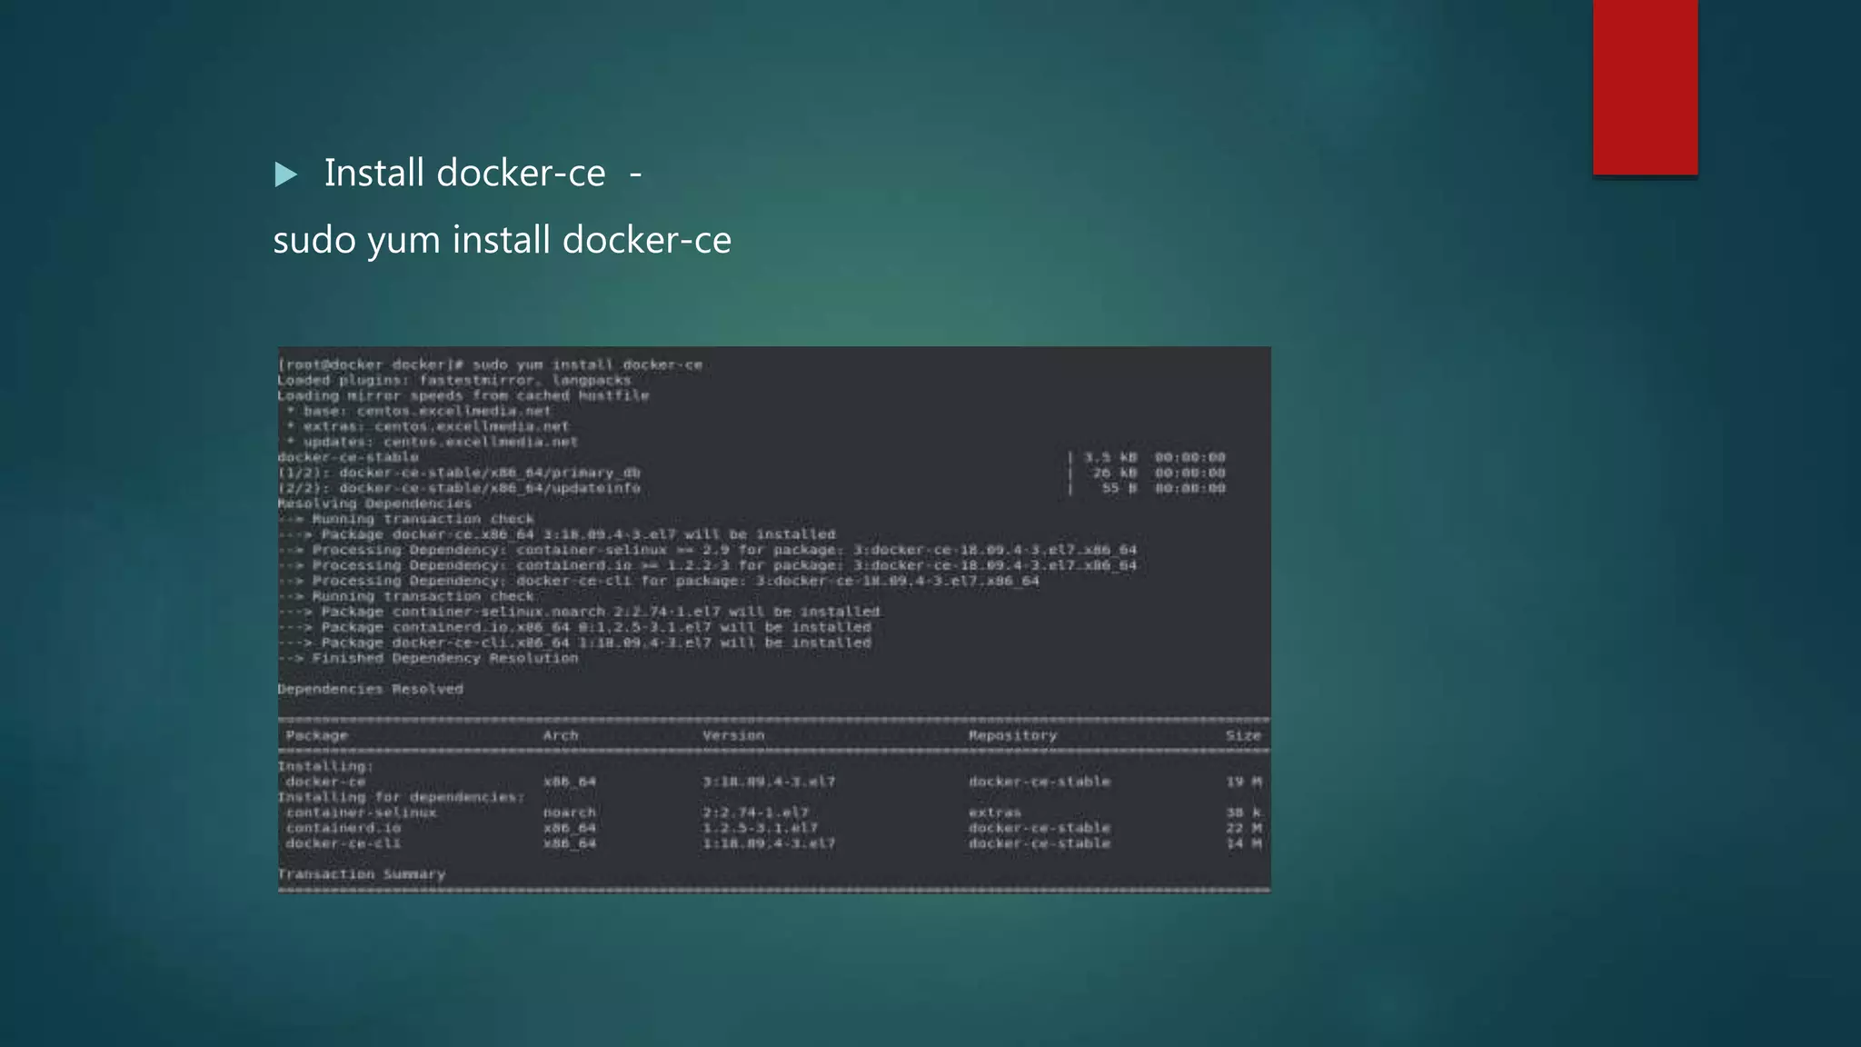
Task: Click "docker-ce-cli" package name in table
Action: click(343, 843)
